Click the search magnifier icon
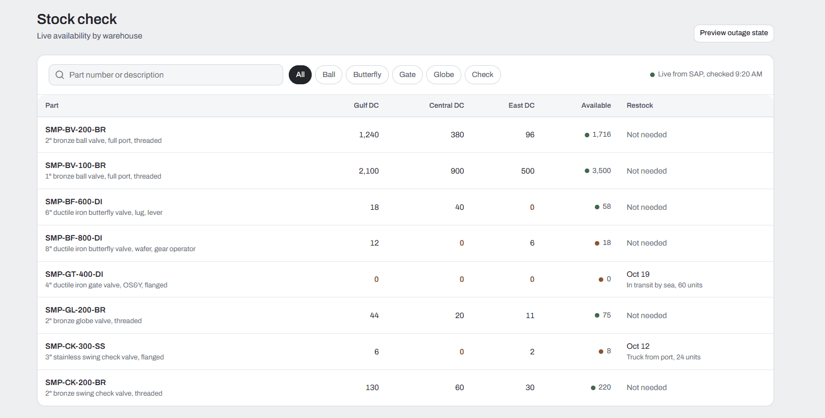825x418 pixels. point(60,75)
